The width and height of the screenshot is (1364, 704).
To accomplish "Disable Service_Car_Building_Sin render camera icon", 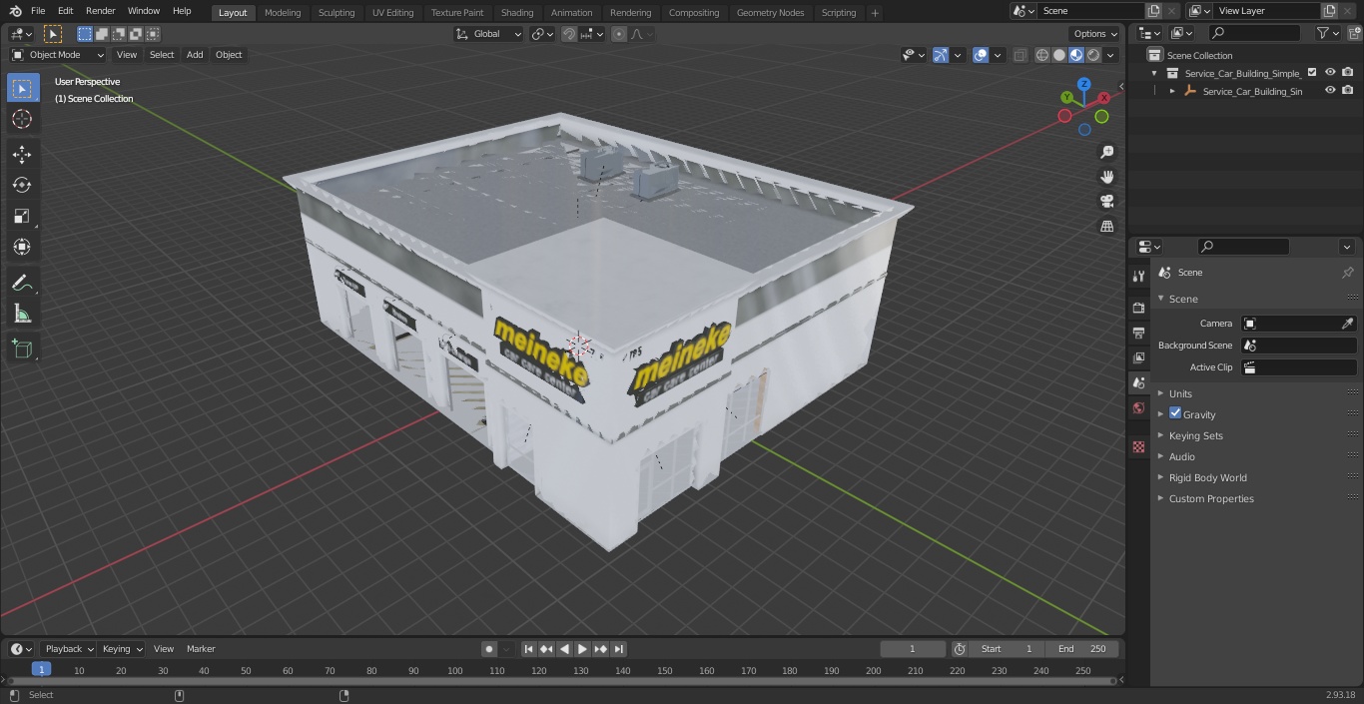I will [x=1348, y=91].
